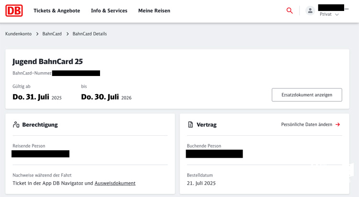359x197 pixels.
Task: Click the order date 21. Juli 2025
Action: (x=202, y=183)
